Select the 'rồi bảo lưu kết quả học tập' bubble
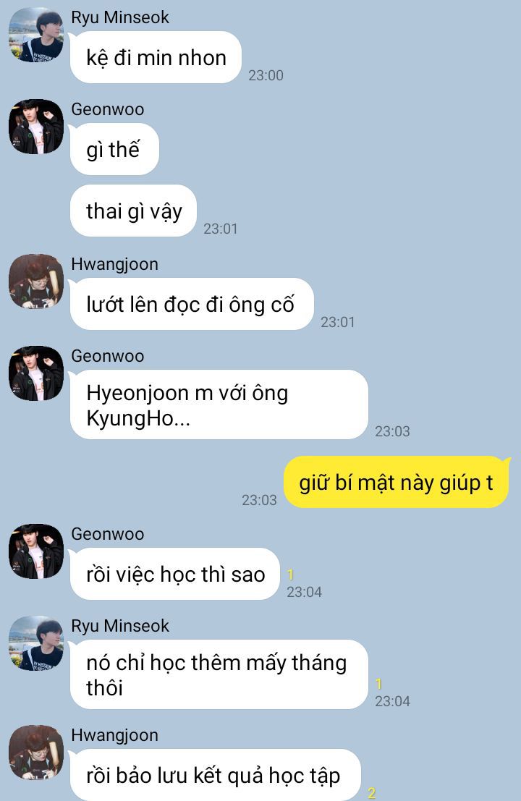521x801 pixels. (x=216, y=775)
